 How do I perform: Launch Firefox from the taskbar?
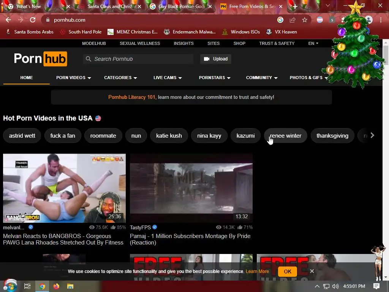(56, 286)
